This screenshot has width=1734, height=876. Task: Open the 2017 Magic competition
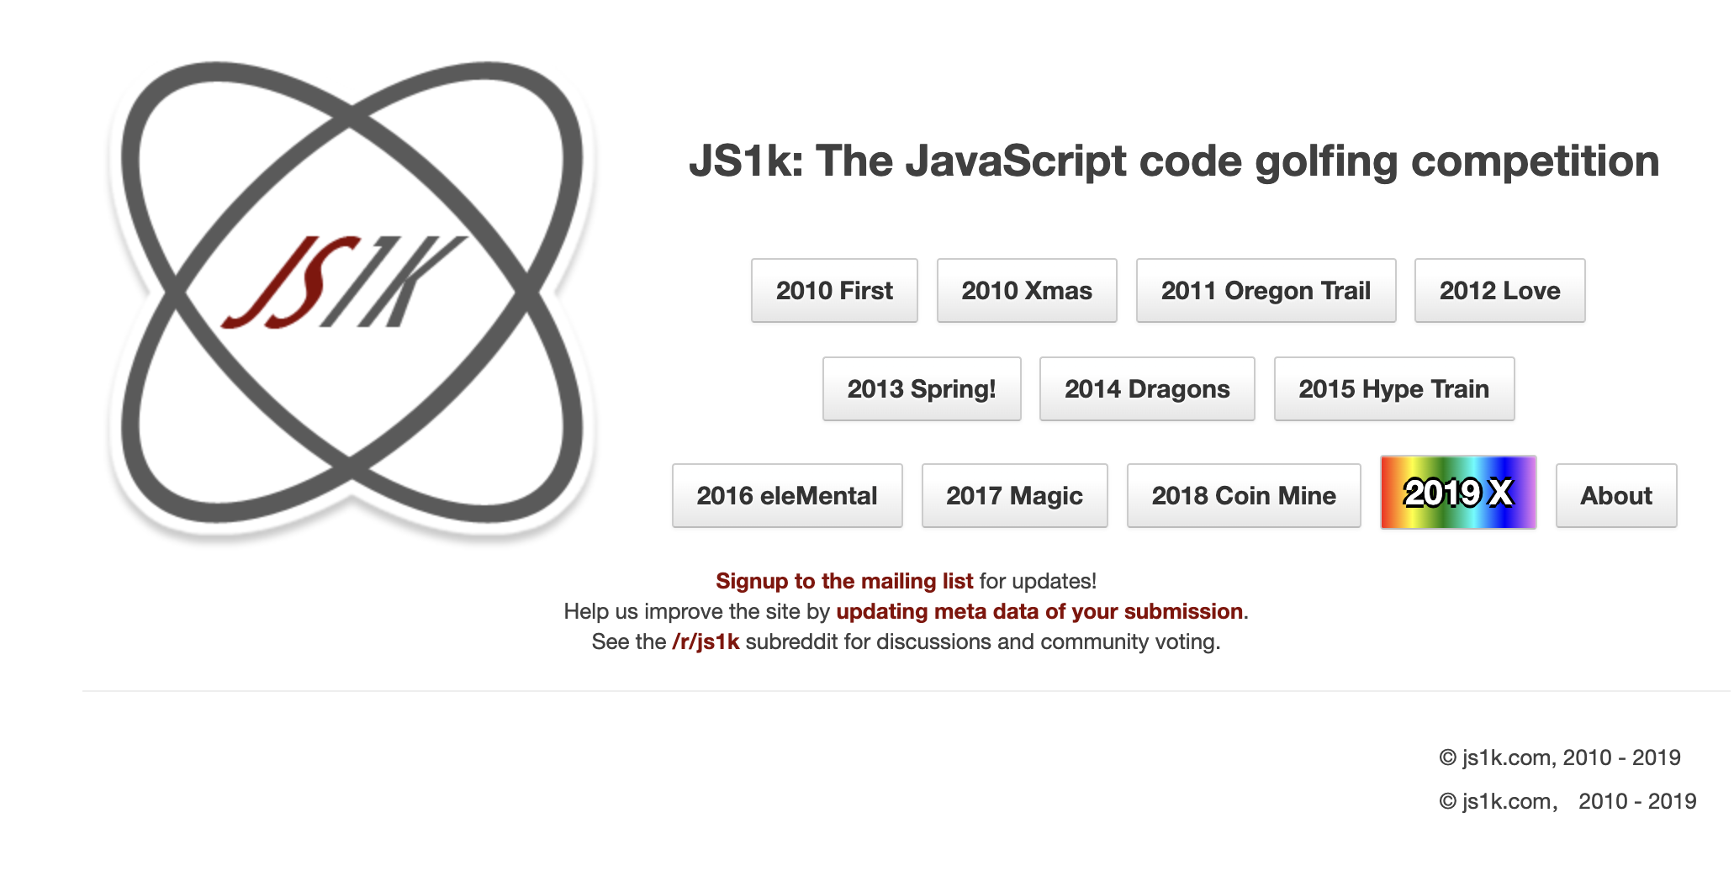pyautogui.click(x=1014, y=496)
